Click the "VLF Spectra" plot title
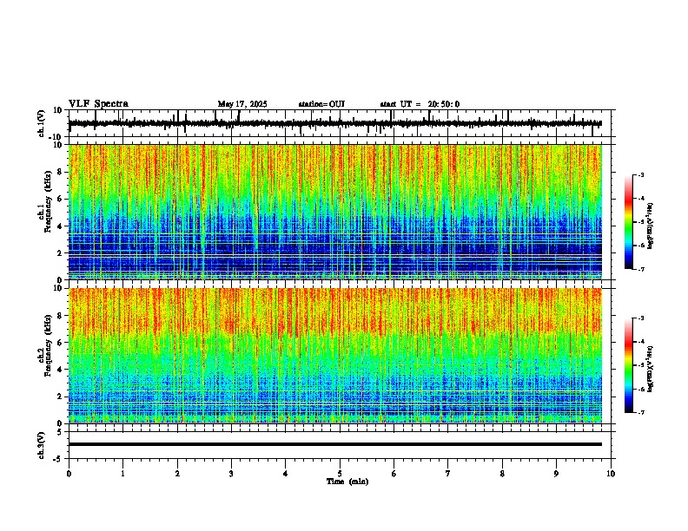 [98, 103]
